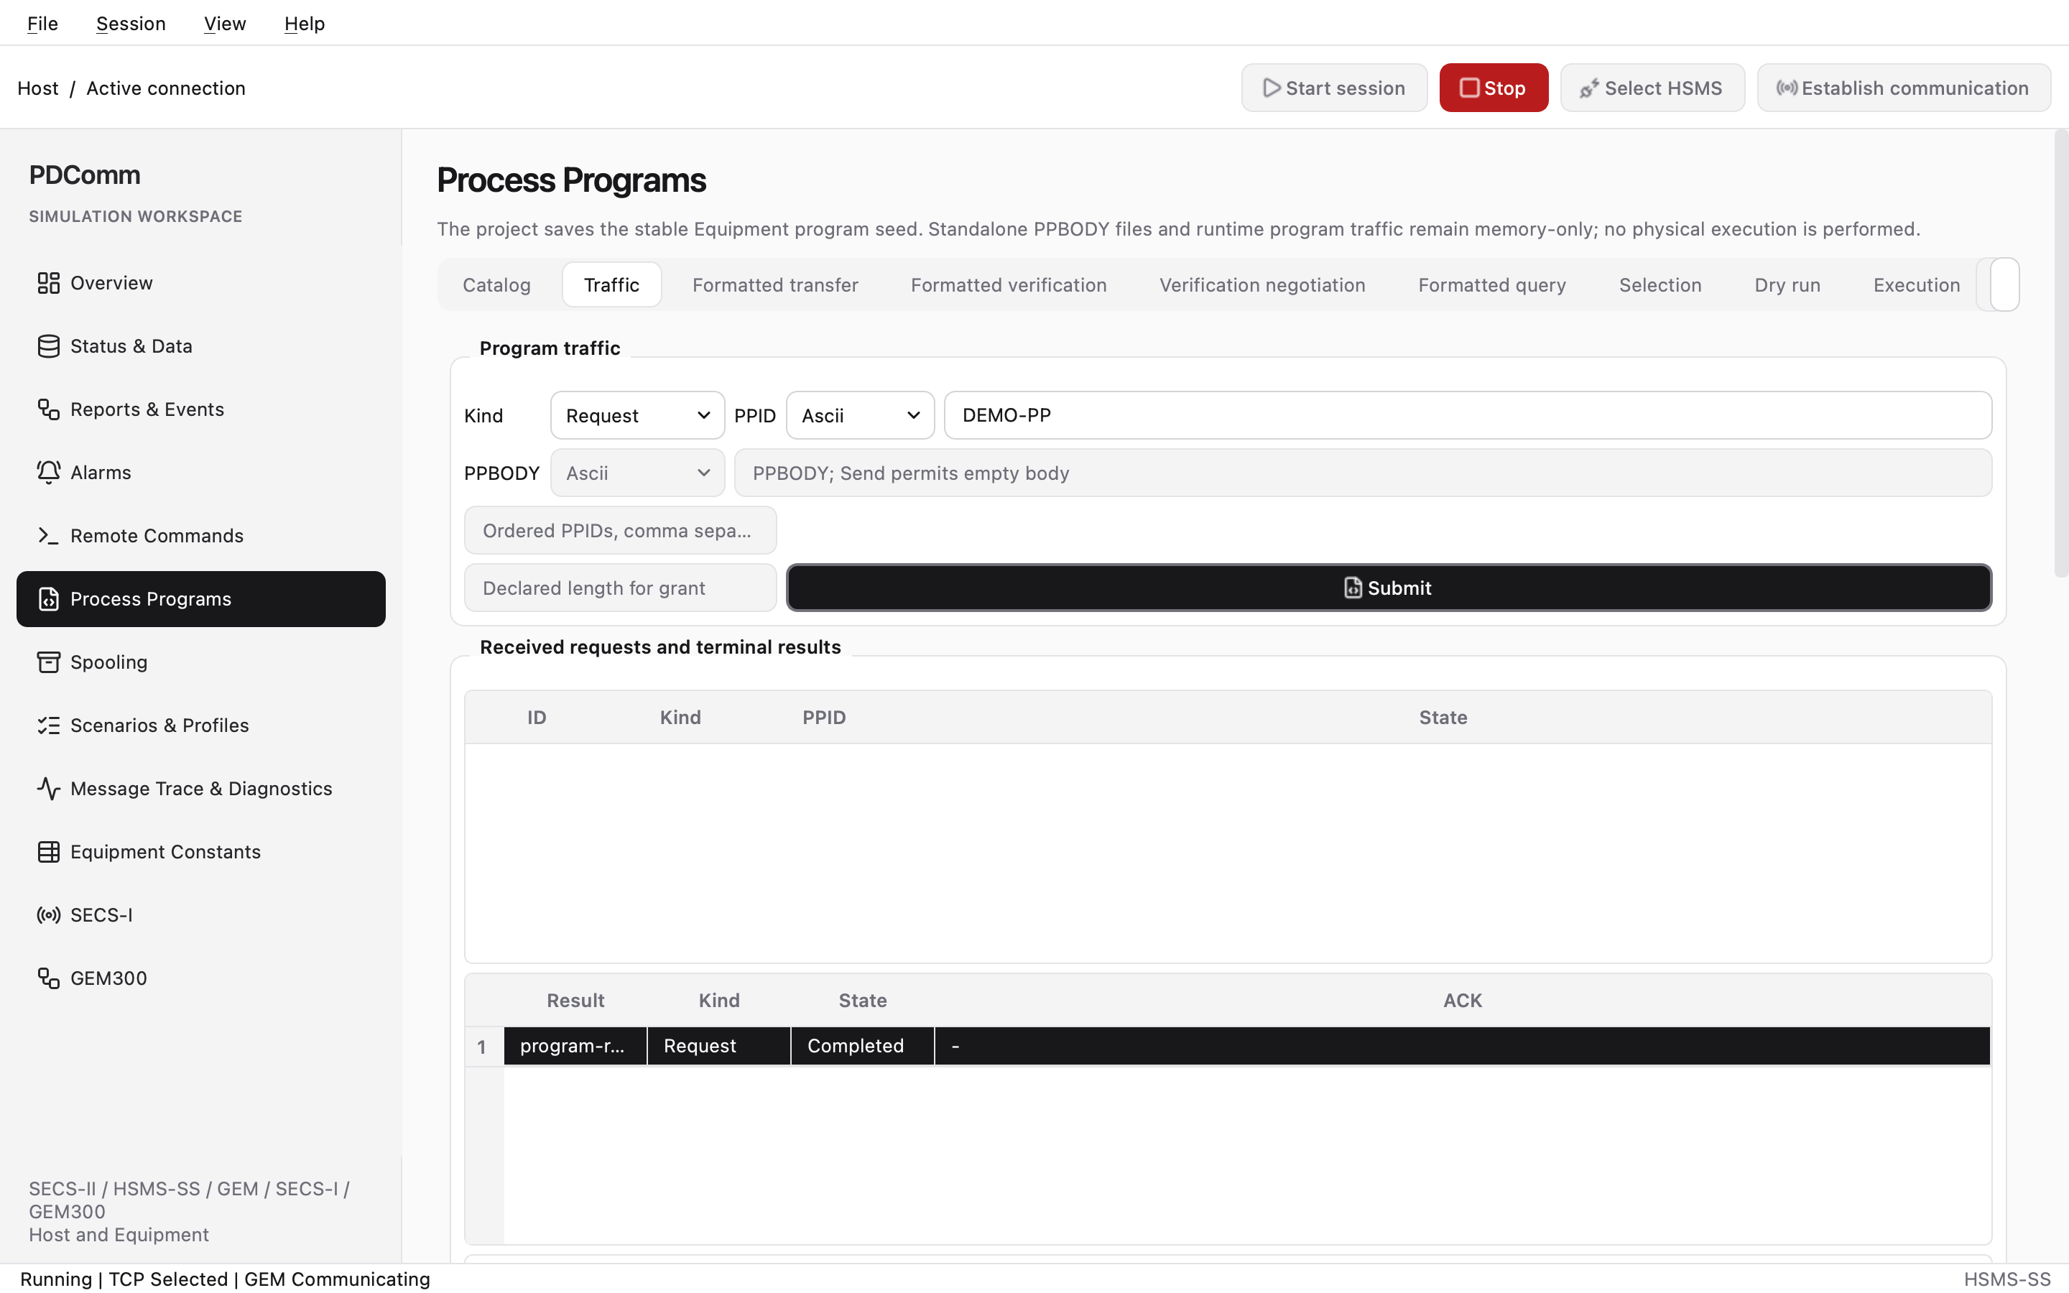Screen dimensions: 2069x1293
Task: Click the PPBODY text input field
Action: (1362, 473)
